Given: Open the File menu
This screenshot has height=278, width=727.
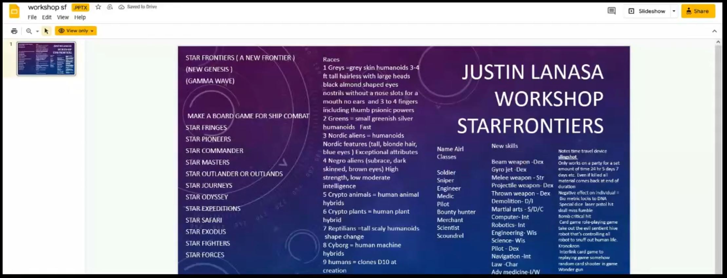Looking at the screenshot, I should click(x=32, y=17).
